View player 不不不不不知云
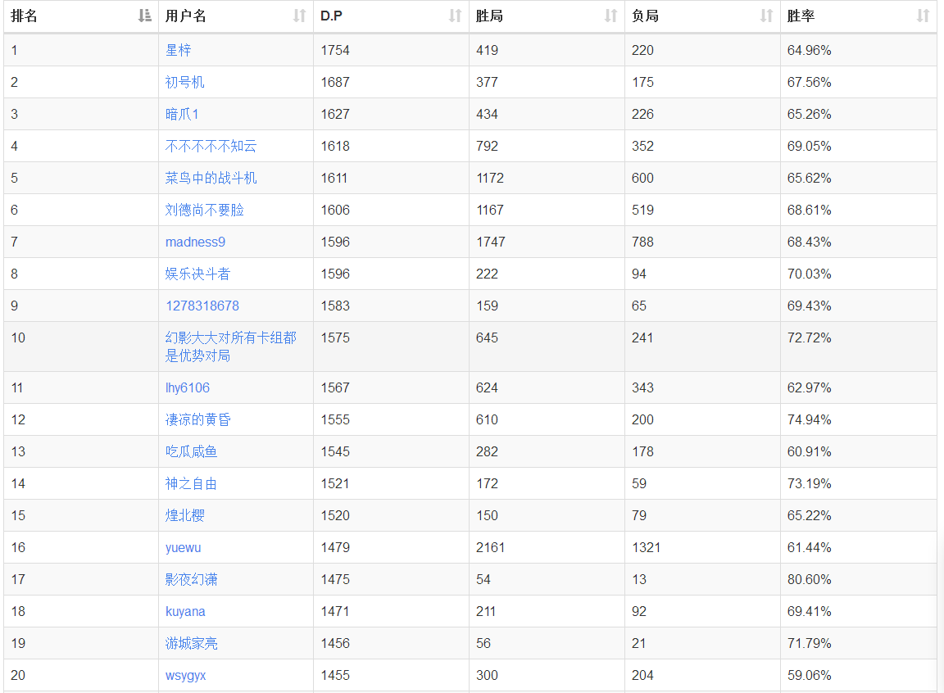The width and height of the screenshot is (944, 693). coord(211,146)
